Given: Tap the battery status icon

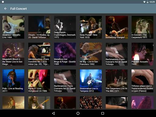Looking at the screenshot, I should pyautogui.click(x=147, y=2).
